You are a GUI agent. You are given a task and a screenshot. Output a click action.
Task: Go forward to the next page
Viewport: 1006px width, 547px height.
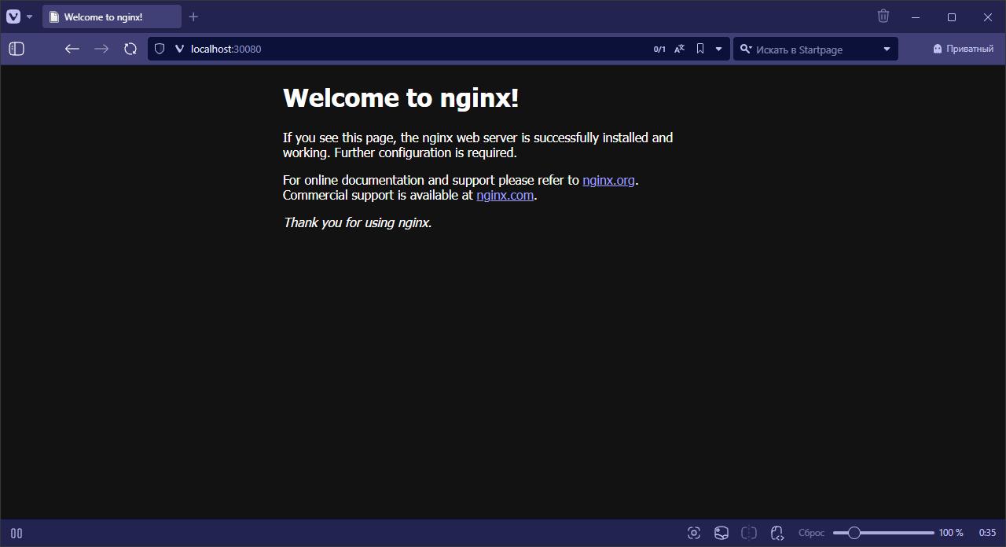101,49
